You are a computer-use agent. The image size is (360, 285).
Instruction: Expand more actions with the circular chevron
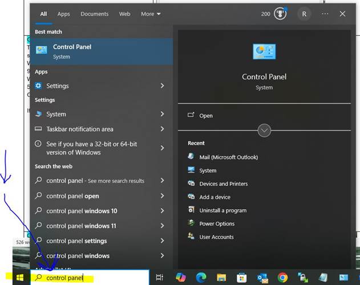point(264,131)
